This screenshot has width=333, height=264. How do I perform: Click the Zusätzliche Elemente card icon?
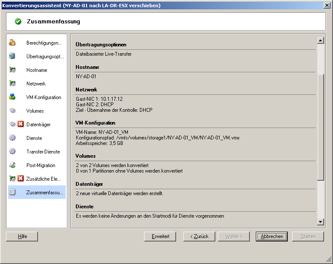pyautogui.click(x=12, y=179)
